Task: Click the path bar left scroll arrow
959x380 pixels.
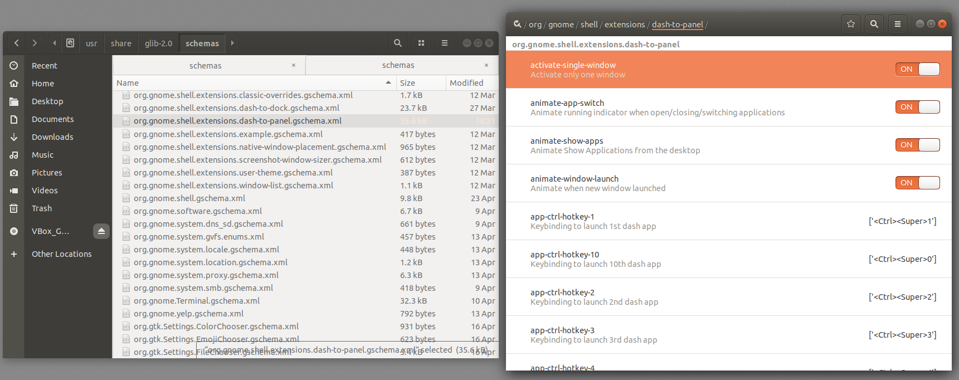Action: click(55, 43)
